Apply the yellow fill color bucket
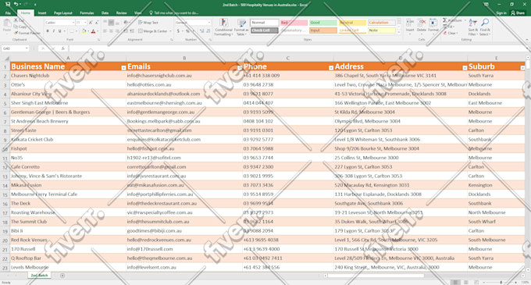 point(84,31)
